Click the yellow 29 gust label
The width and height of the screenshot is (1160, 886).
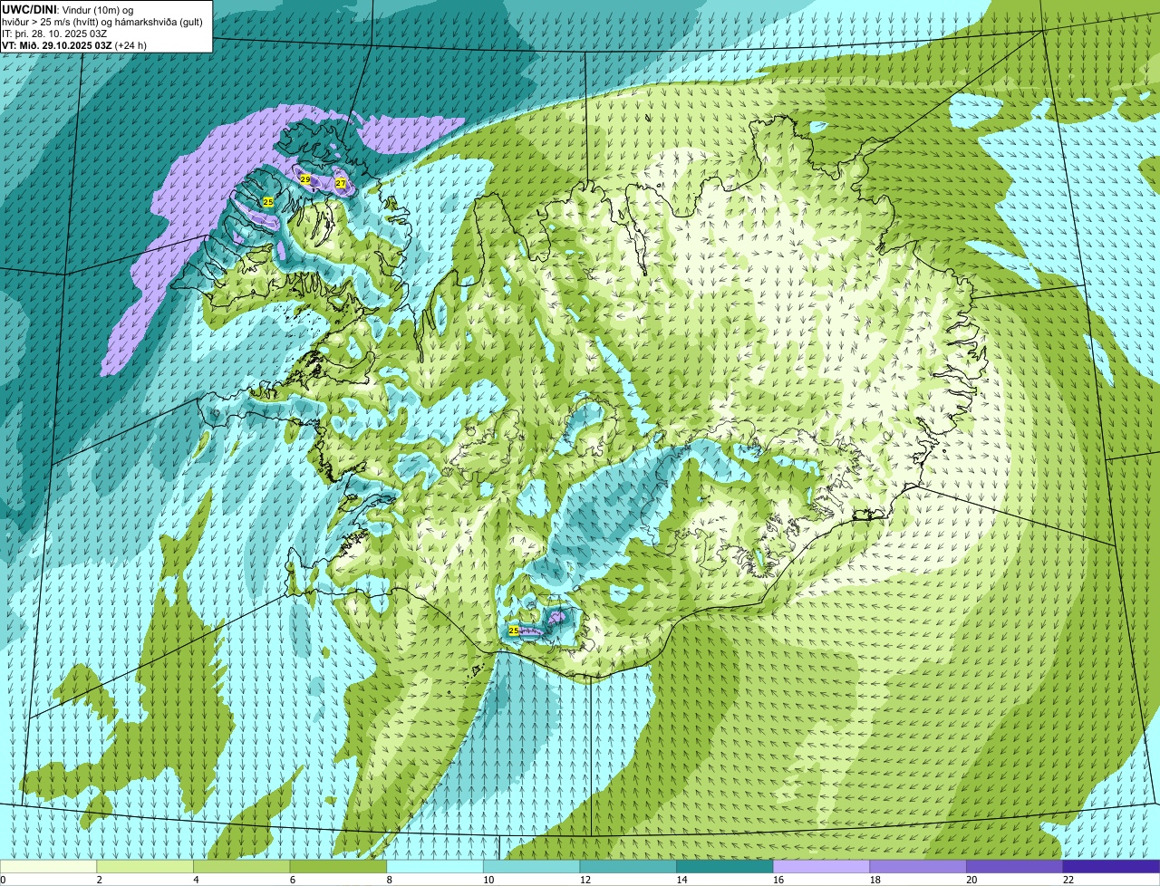[305, 179]
